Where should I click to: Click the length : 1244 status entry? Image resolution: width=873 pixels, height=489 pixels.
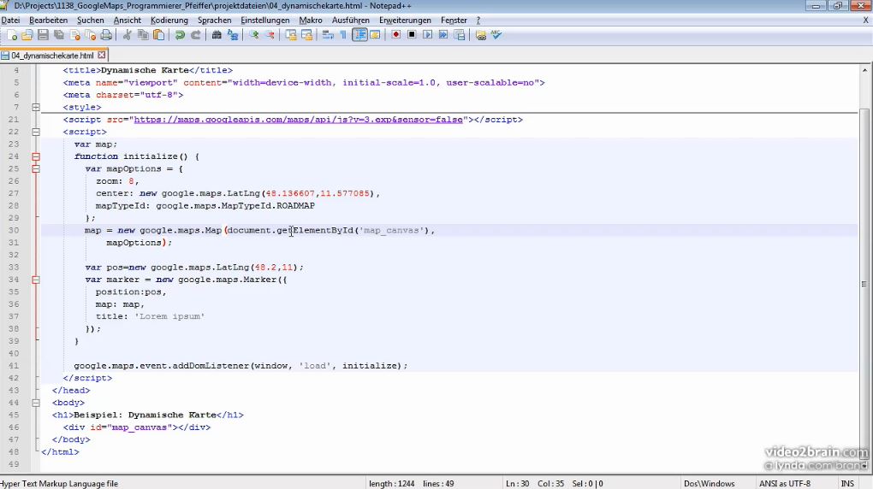[391, 483]
